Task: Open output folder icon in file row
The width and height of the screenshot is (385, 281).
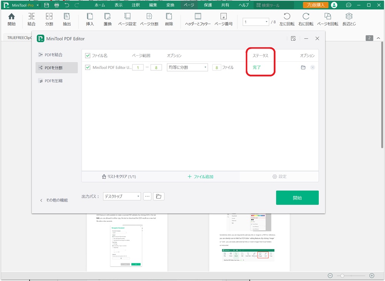Action: tap(303, 67)
